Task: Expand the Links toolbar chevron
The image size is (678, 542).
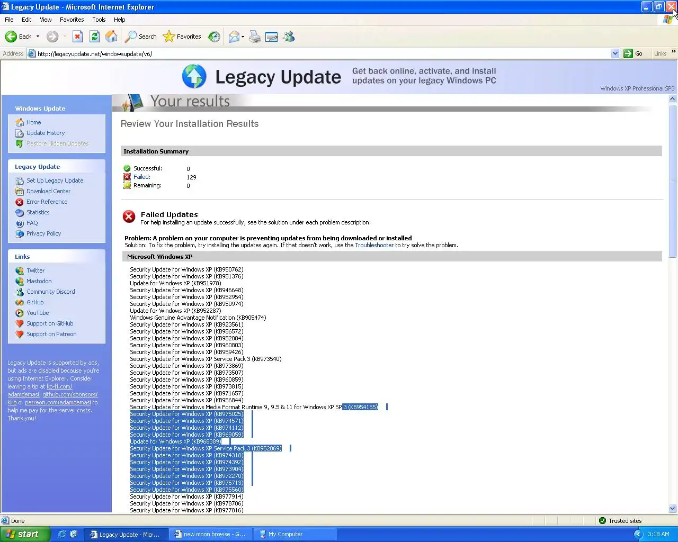Action: (673, 52)
